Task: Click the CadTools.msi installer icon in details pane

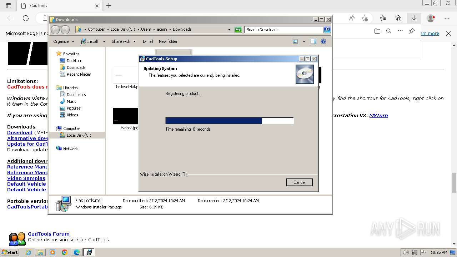Action: [64, 204]
